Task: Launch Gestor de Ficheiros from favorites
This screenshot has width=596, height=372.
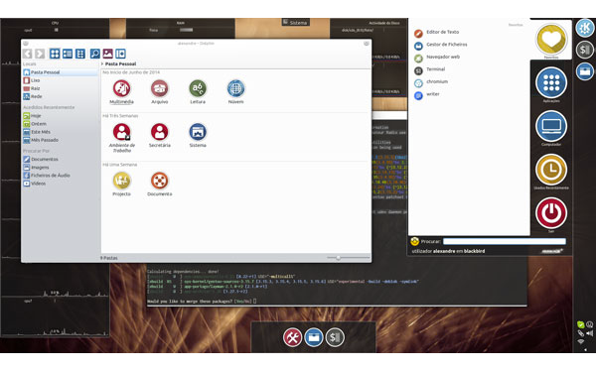Action: tap(441, 46)
